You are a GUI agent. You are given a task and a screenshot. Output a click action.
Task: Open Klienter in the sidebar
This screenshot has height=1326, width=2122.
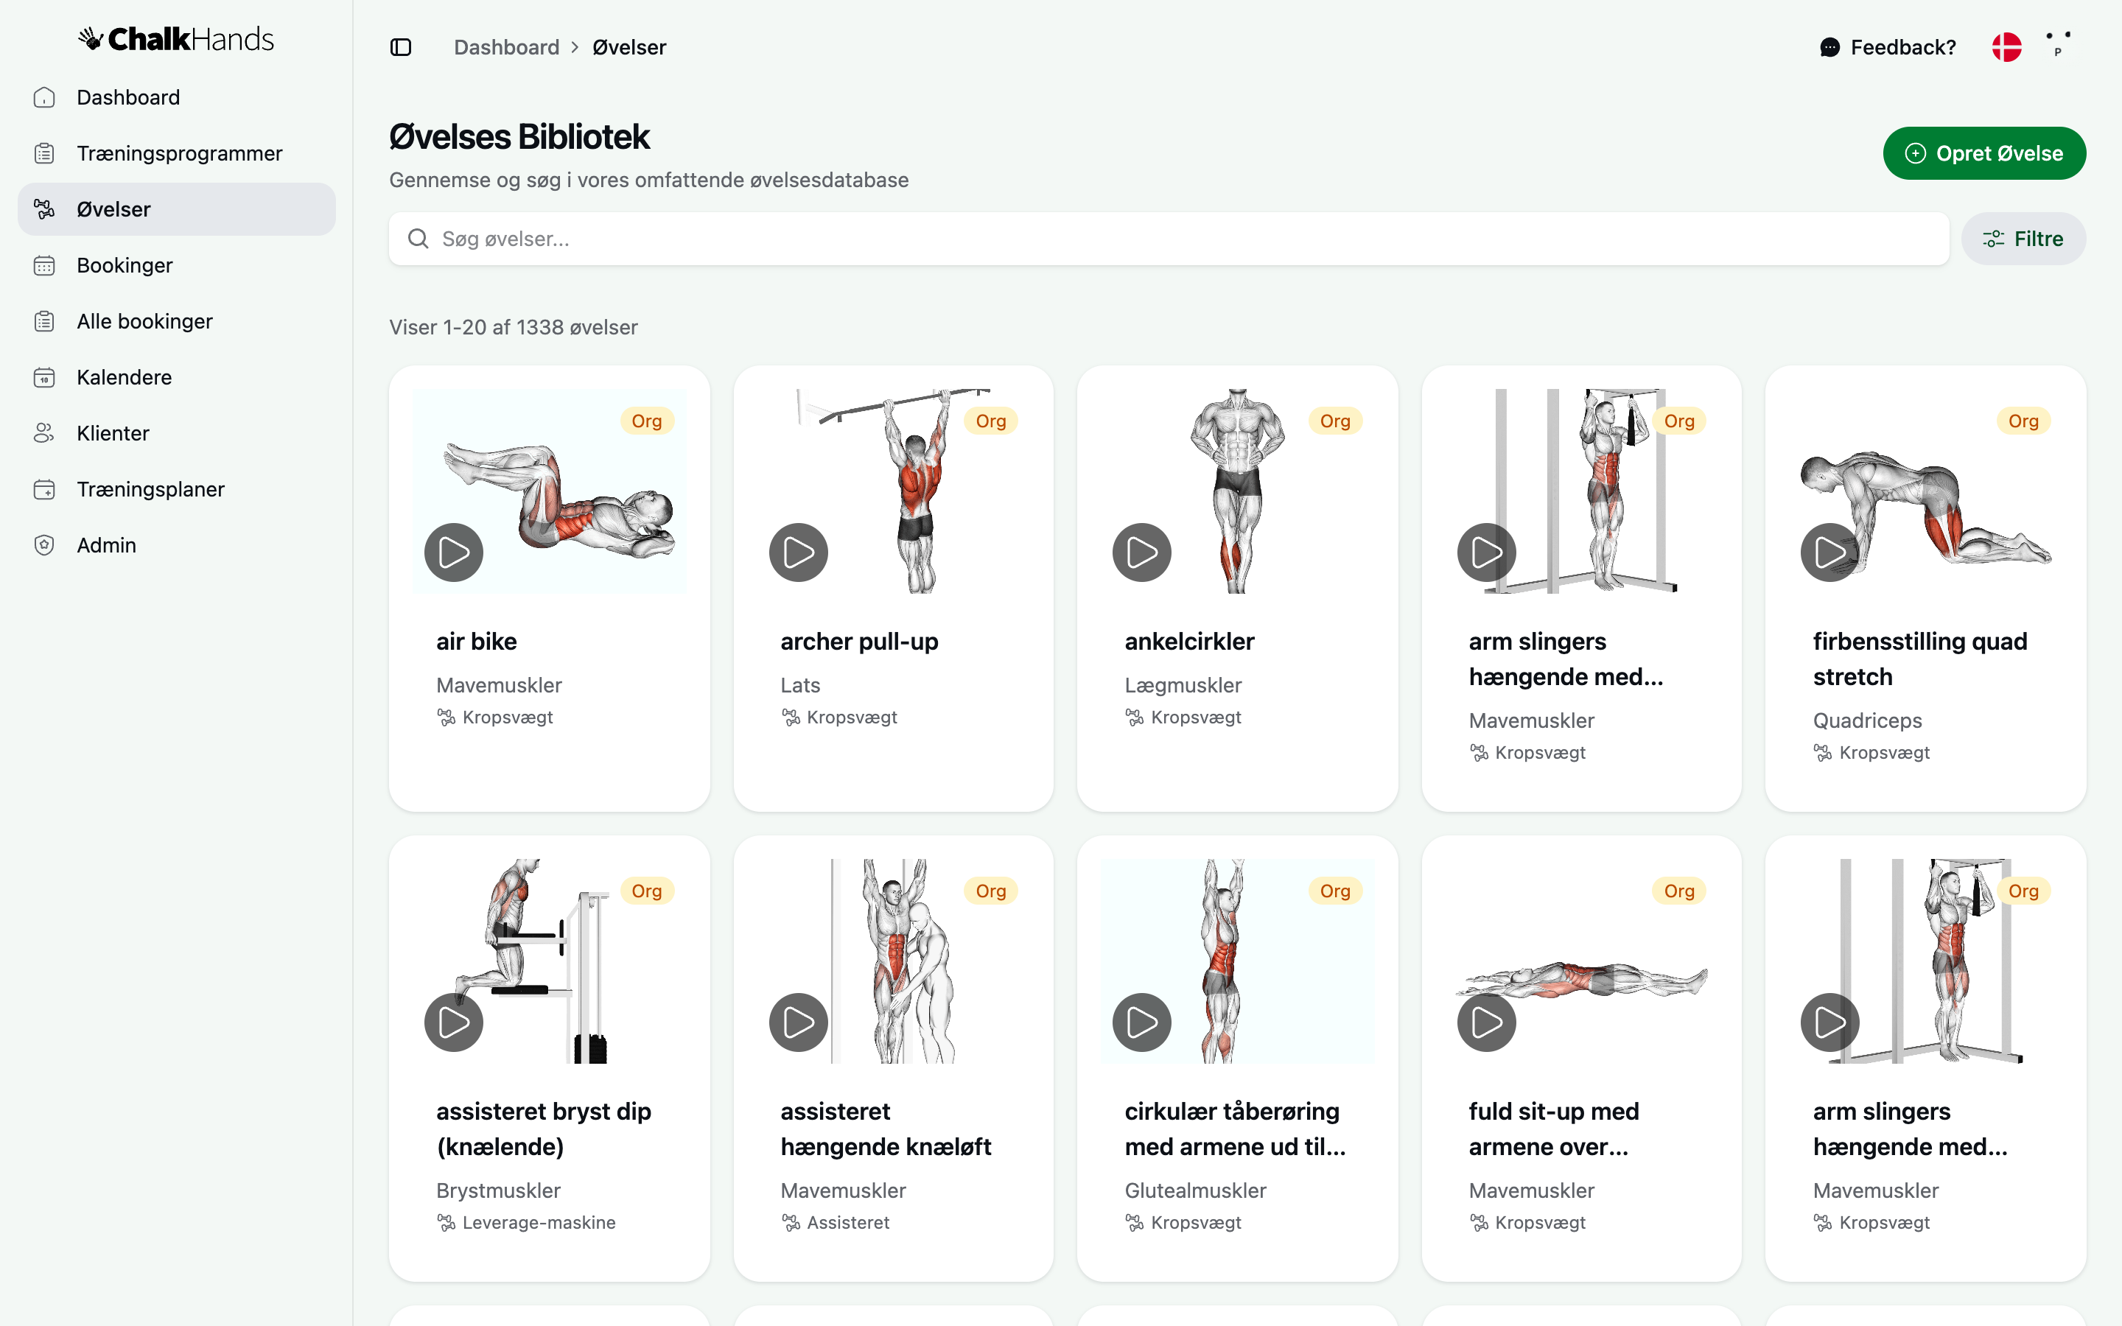176,433
